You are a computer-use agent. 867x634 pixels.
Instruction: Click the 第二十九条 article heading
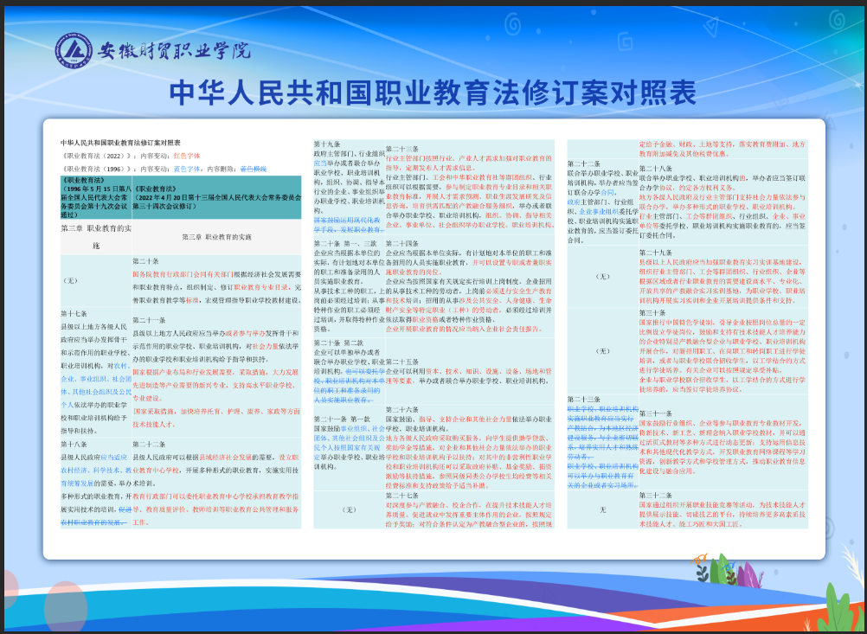[655, 252]
